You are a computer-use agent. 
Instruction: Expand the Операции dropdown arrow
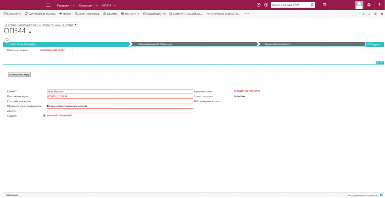coord(97,6)
